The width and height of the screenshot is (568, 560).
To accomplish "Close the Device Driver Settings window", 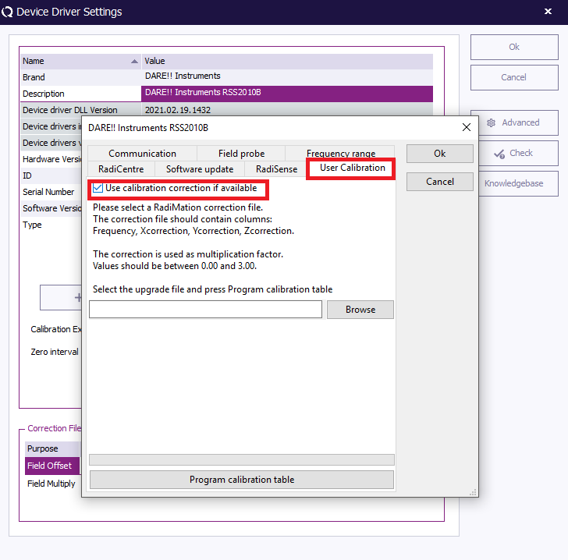I will pyautogui.click(x=548, y=12).
